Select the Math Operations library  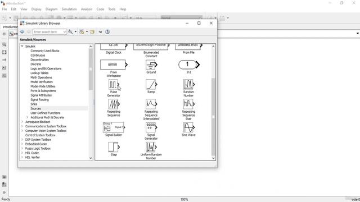point(41,77)
